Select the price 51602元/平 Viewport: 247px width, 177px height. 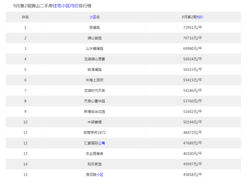coord(192,112)
